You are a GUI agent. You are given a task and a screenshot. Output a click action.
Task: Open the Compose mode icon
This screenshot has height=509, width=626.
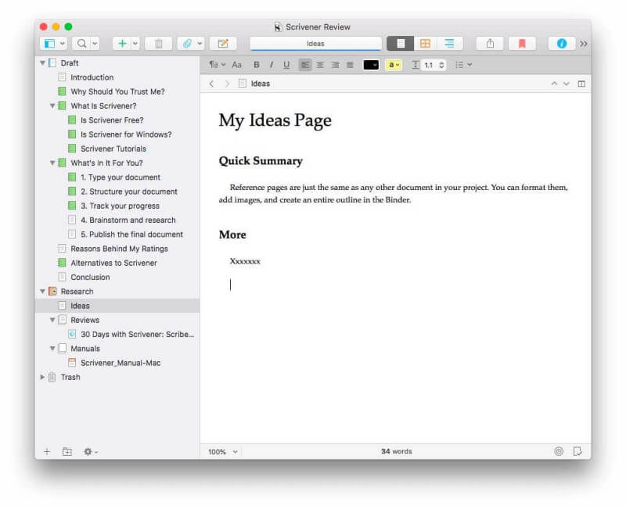[222, 44]
